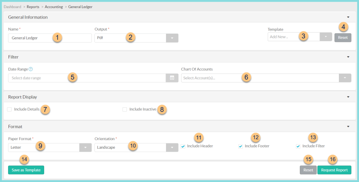Click the Date Range help question-mark icon
Viewport: 359px width, 182px height.
[31, 69]
